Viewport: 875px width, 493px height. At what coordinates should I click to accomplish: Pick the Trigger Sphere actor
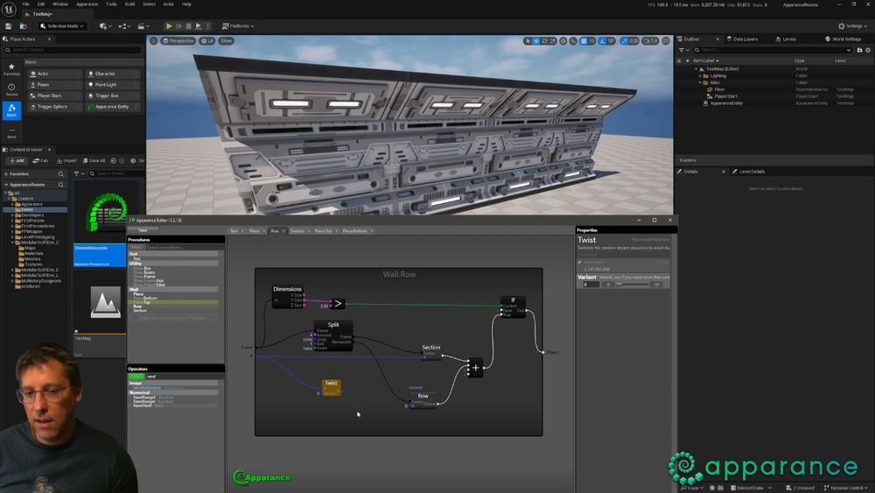pyautogui.click(x=54, y=107)
